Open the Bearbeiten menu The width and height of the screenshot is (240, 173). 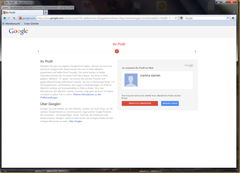(x=16, y=8)
